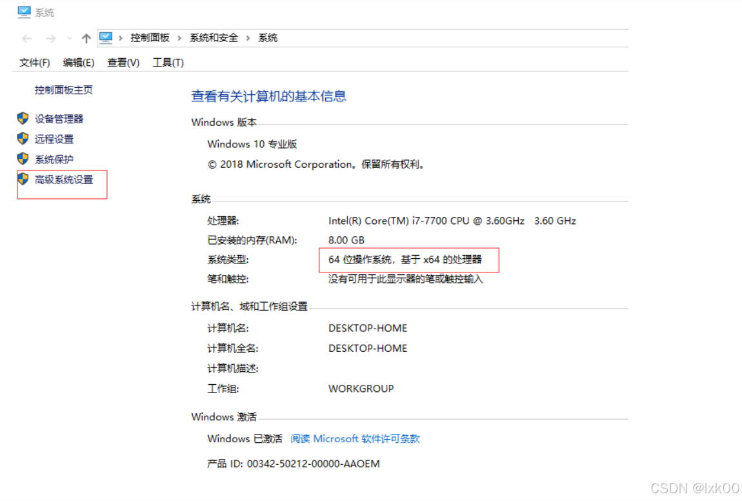The width and height of the screenshot is (742, 501).
Task: Click the 笔和触控: label
Action: 228,280
